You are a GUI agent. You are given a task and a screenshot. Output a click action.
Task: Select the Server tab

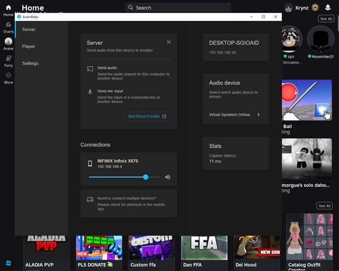pos(28,30)
